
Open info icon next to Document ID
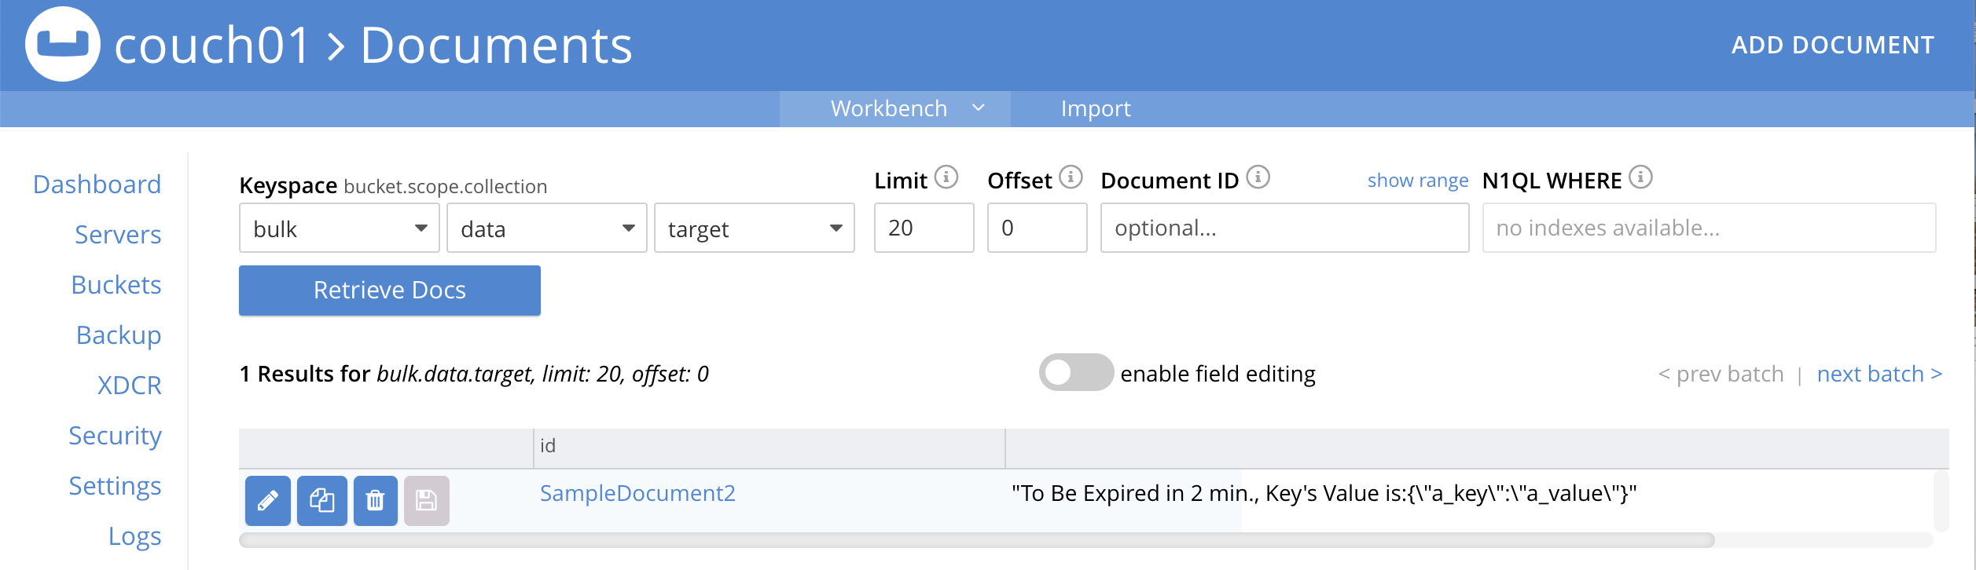coord(1258,177)
